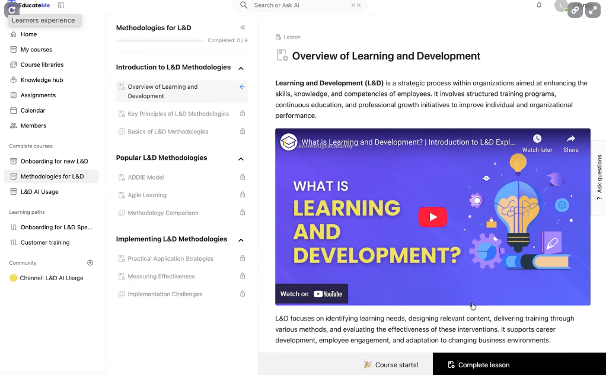This screenshot has height=375, width=606.
Task: Collapse Introduction to L&D Methodologies section
Action: coord(241,68)
